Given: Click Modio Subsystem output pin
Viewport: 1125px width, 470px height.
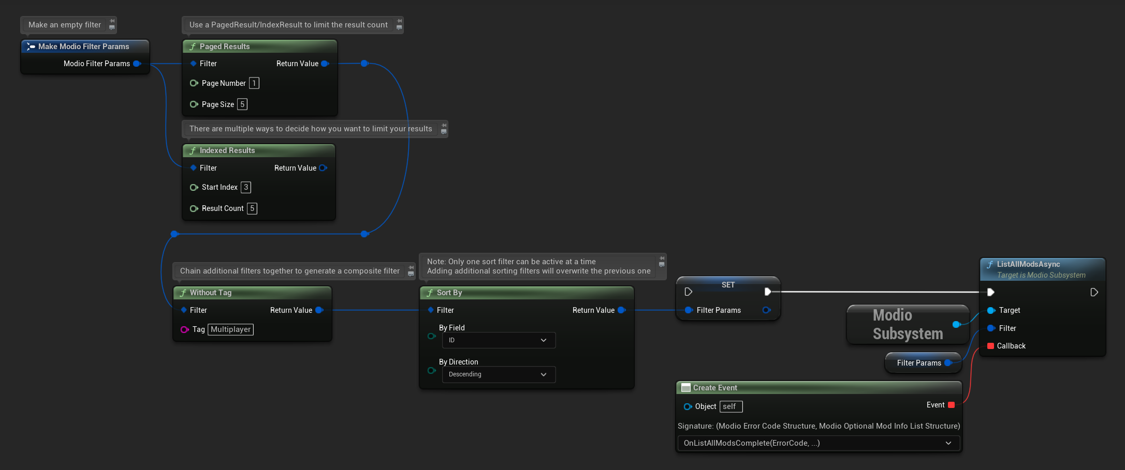Looking at the screenshot, I should [x=957, y=324].
